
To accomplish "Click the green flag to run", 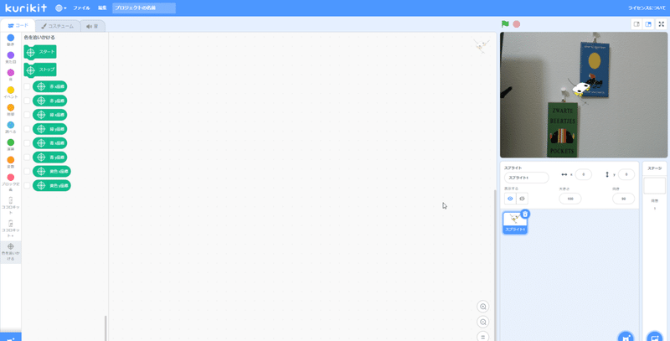I will 506,24.
